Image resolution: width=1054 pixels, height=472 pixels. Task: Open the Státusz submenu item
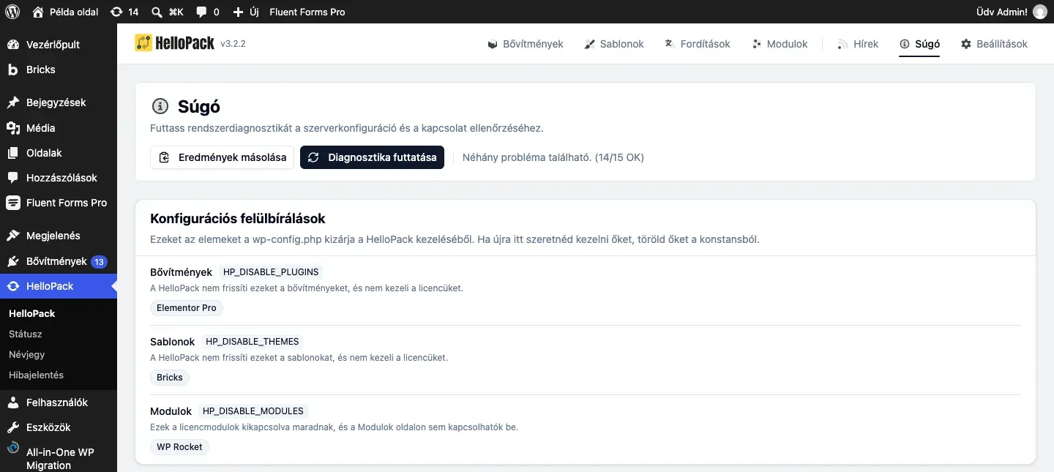coord(26,334)
